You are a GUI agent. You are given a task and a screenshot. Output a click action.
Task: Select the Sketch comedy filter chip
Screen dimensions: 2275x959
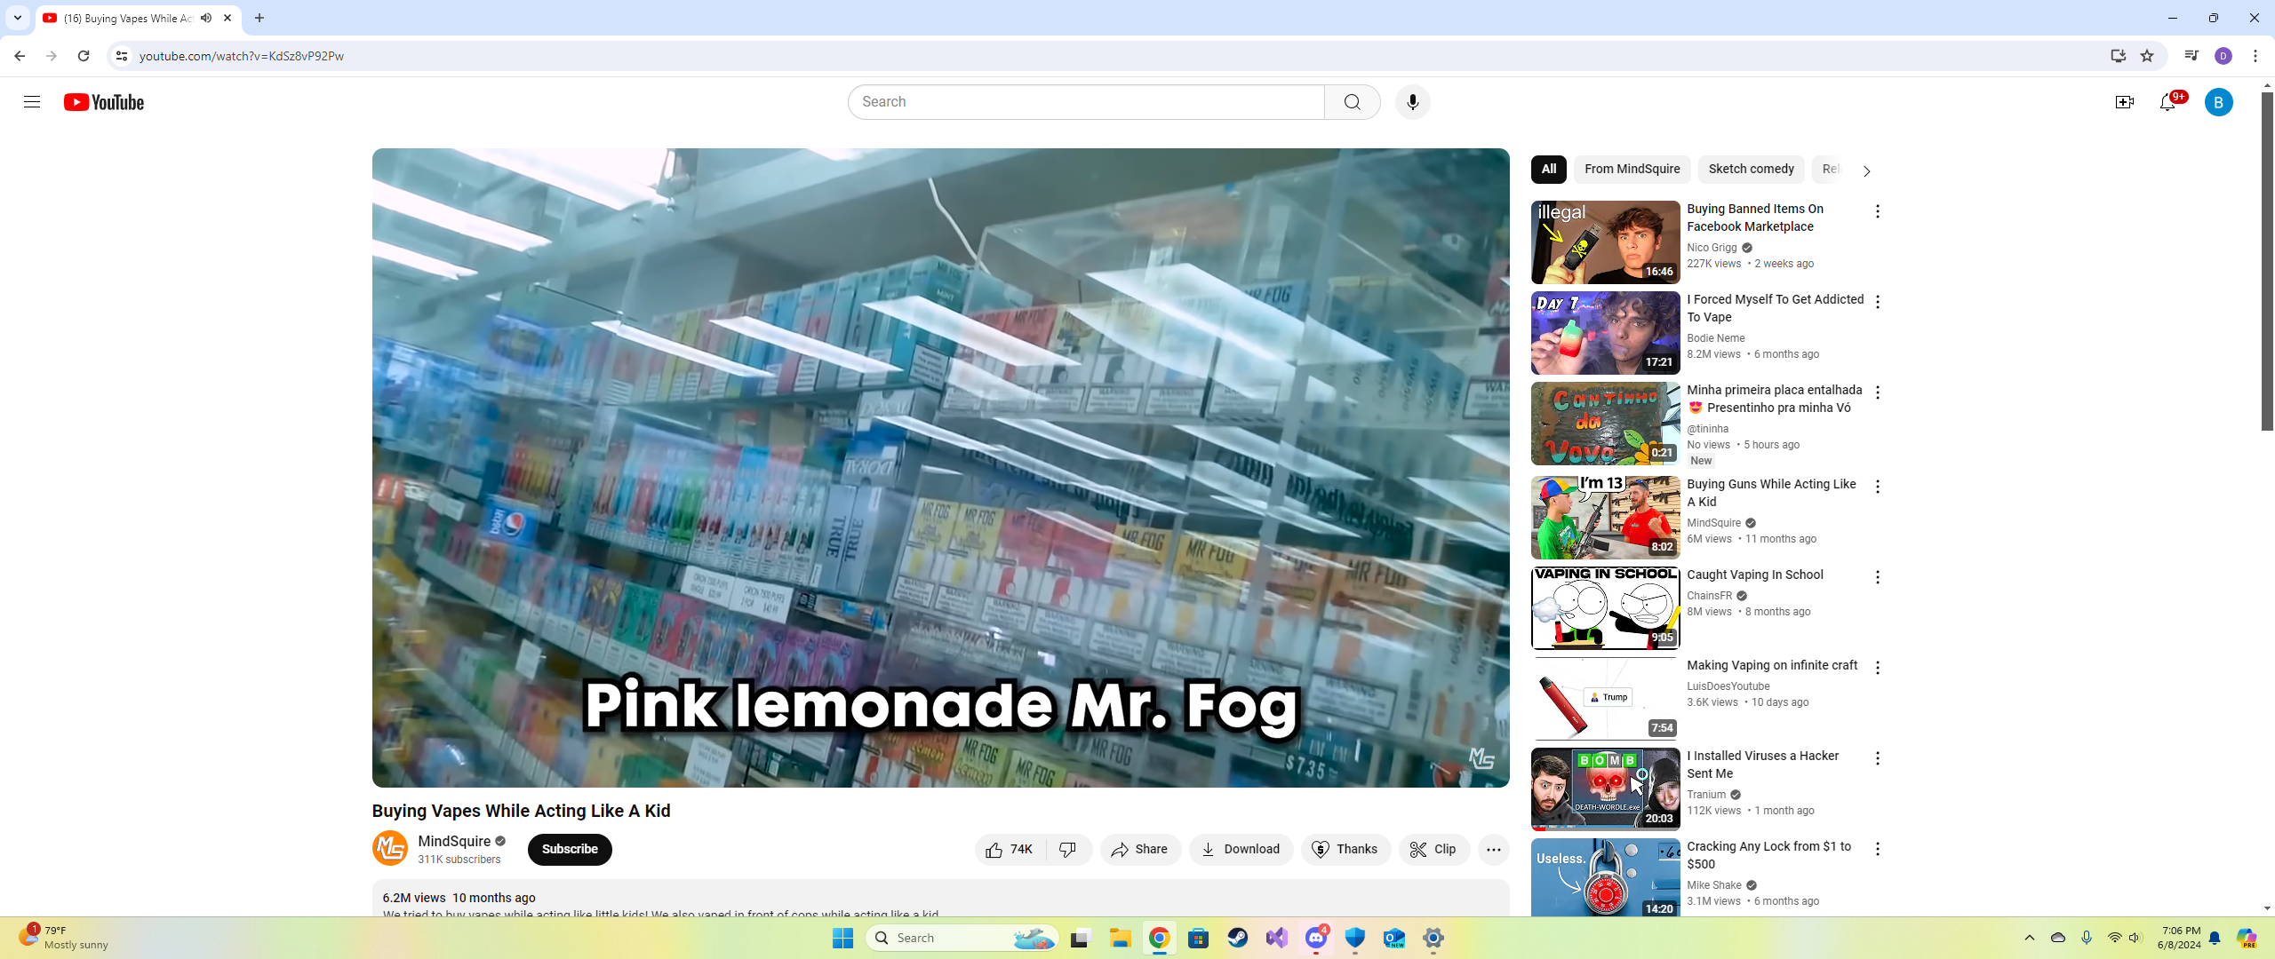(1750, 169)
